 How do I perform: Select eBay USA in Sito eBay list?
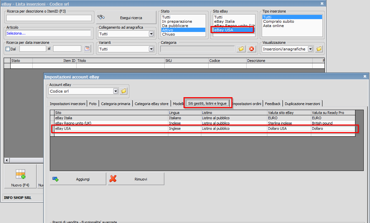point(234,30)
